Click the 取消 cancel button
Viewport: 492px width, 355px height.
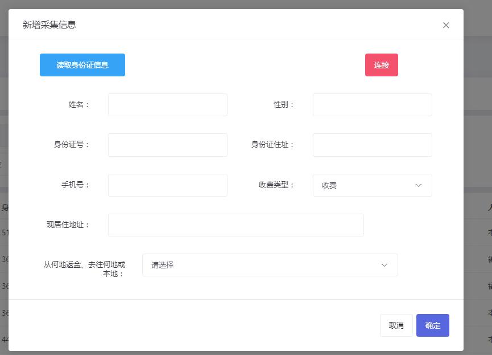coord(396,325)
